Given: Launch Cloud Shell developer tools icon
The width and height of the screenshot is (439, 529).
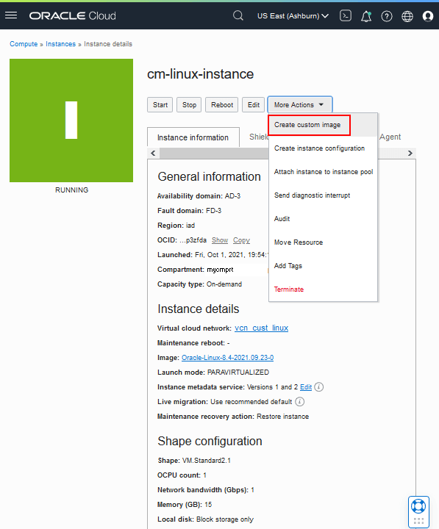Looking at the screenshot, I should [x=346, y=15].
